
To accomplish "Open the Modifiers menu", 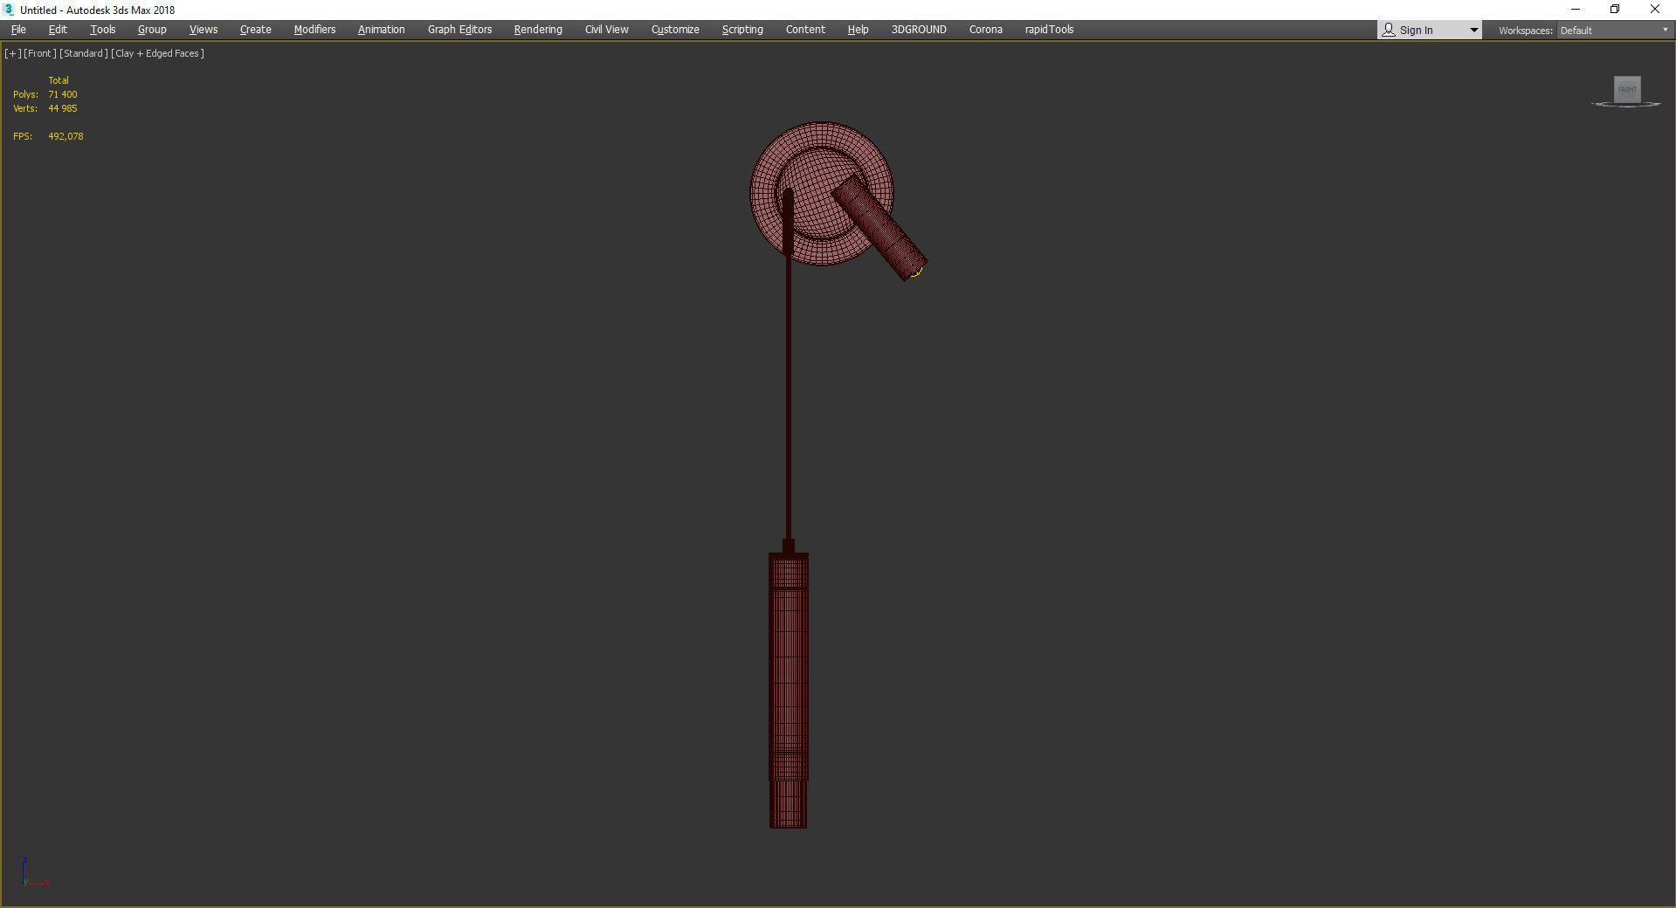I will pyautogui.click(x=314, y=30).
